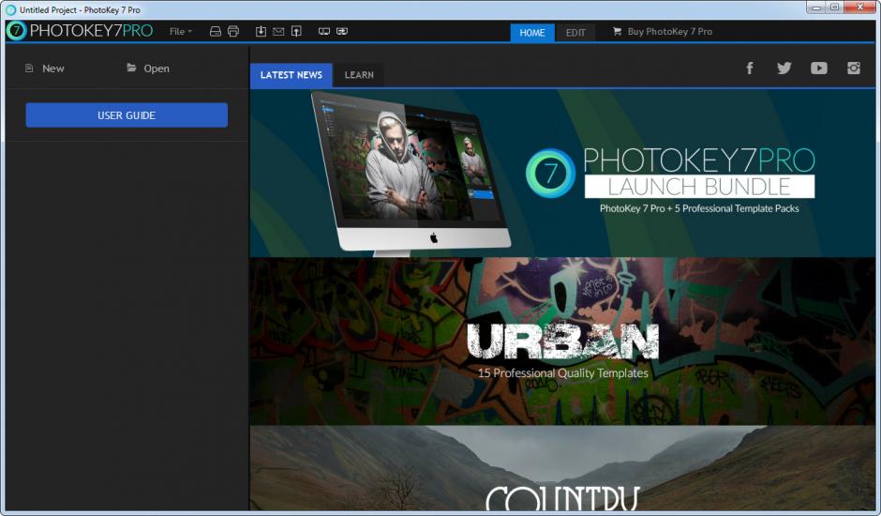
Task: Click the print icon in toolbar
Action: [x=233, y=32]
